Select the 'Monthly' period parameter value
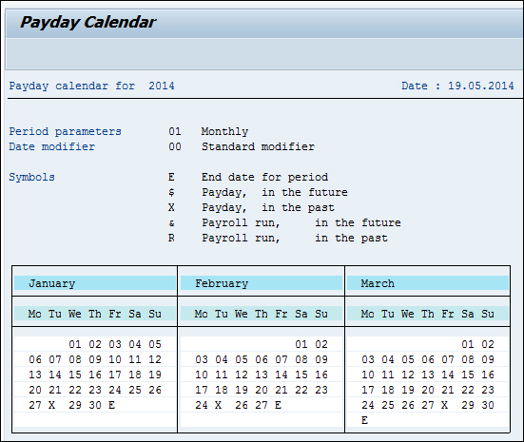Viewport: 524px width, 442px height. pyautogui.click(x=224, y=131)
